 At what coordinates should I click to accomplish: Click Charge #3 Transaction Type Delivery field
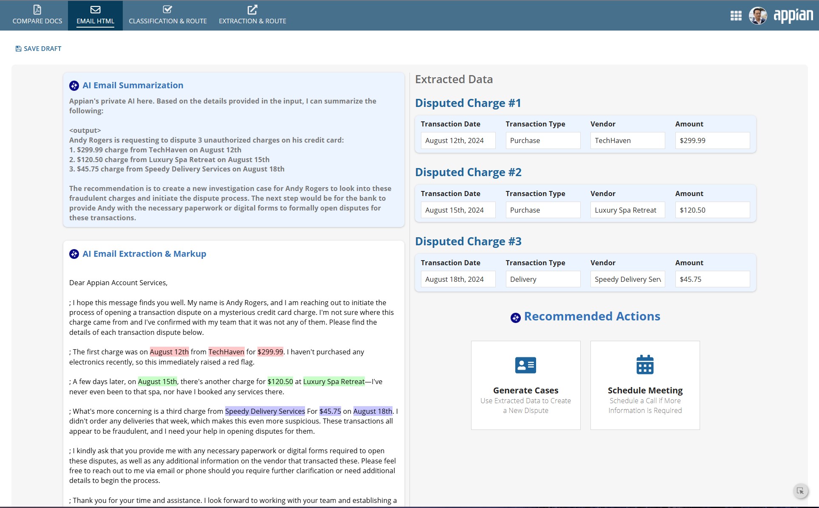pos(543,279)
